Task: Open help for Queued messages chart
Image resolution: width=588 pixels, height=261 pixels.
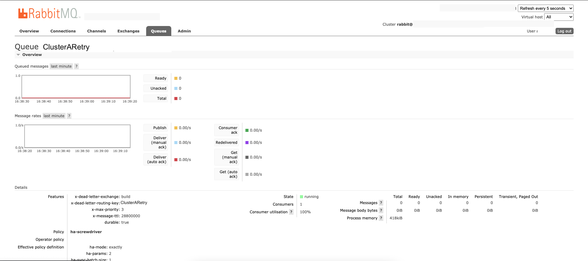Action: click(77, 66)
